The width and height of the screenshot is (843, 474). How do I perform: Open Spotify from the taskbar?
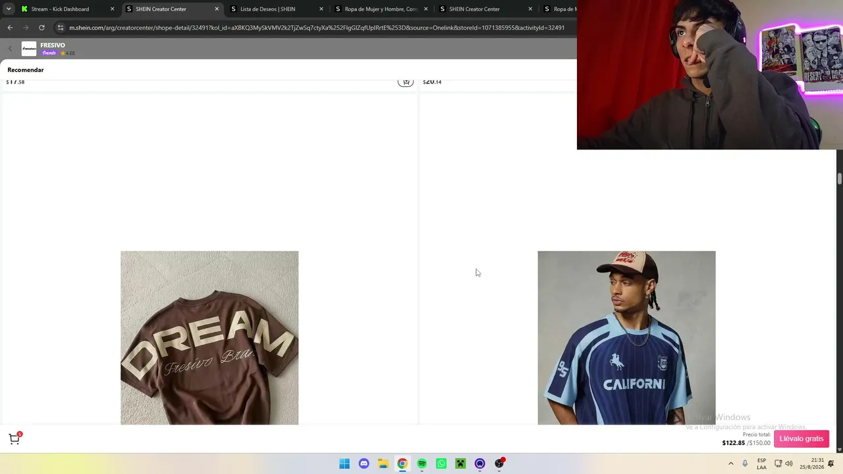point(421,463)
